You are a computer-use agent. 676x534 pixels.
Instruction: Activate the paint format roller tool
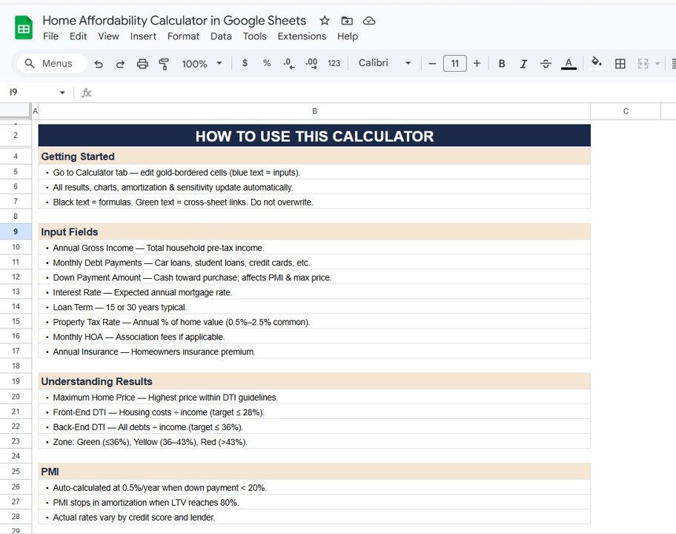pos(164,64)
